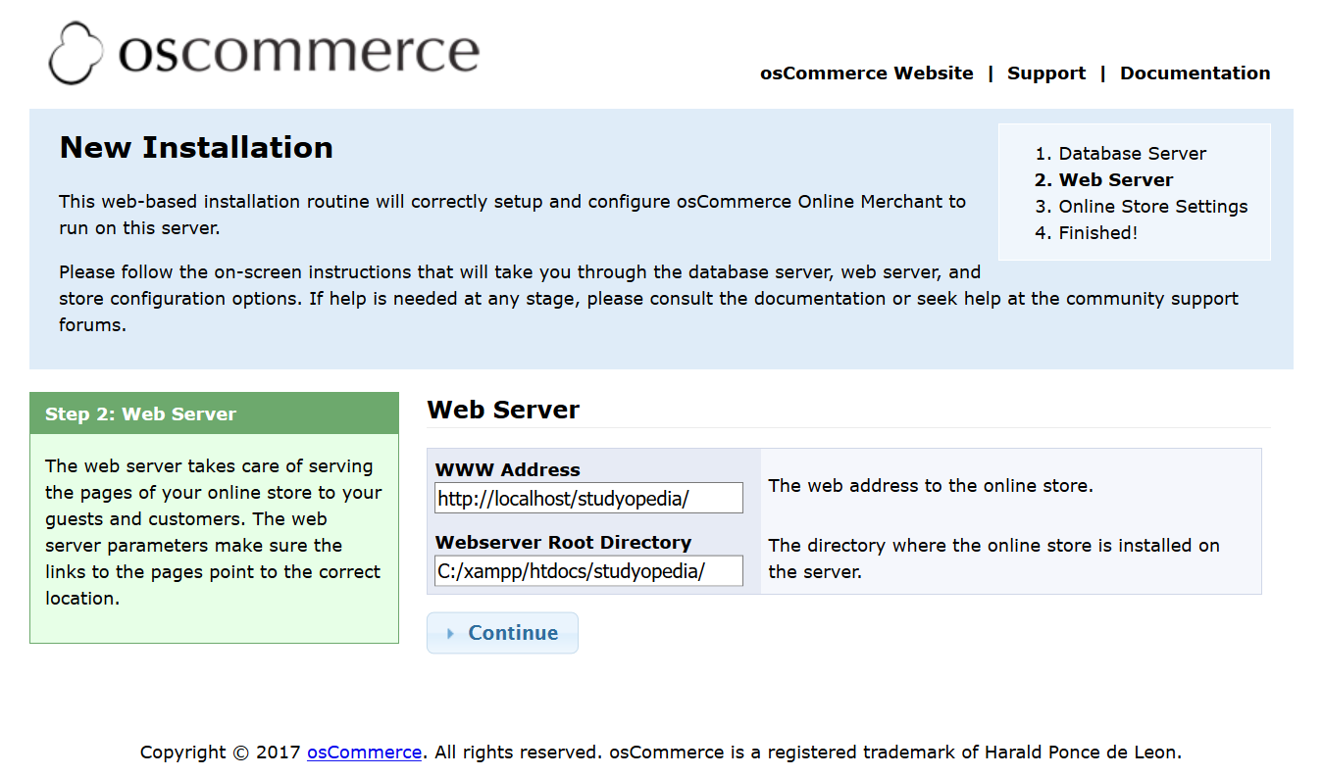Follow the osCommerce footer link
The width and height of the screenshot is (1323, 777).
365,753
